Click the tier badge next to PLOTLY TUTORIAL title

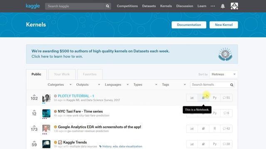[55, 96]
